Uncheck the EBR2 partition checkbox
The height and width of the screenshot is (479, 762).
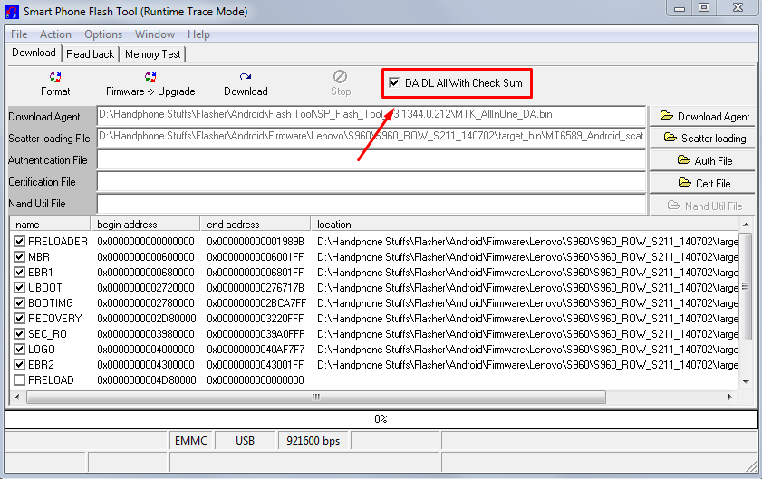tap(19, 365)
